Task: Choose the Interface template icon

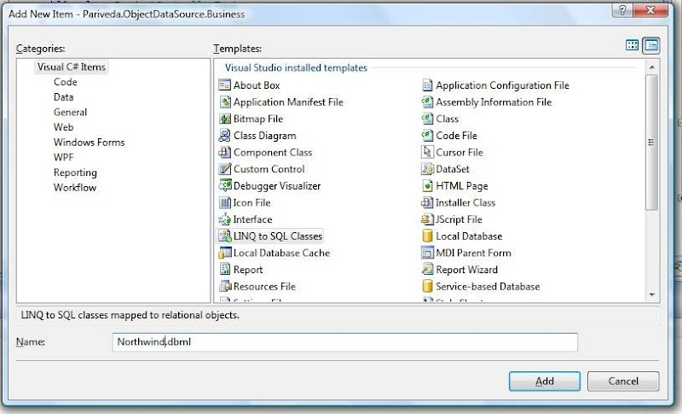Action: (224, 219)
